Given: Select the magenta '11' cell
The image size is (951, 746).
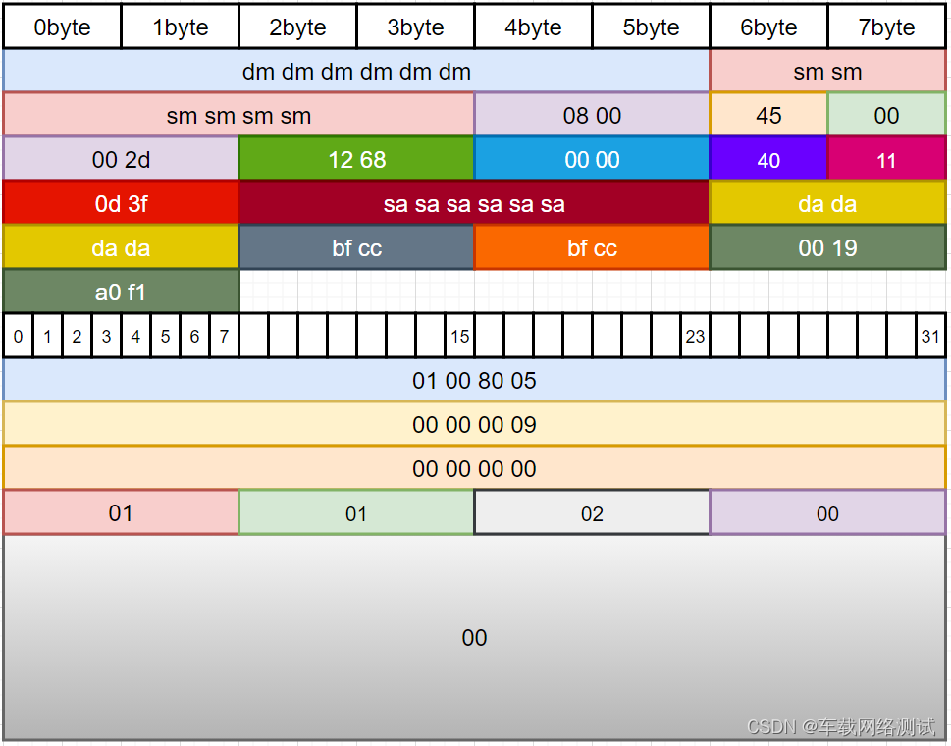Looking at the screenshot, I should [886, 159].
